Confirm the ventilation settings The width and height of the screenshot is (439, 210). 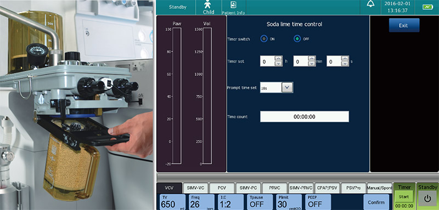376,202
